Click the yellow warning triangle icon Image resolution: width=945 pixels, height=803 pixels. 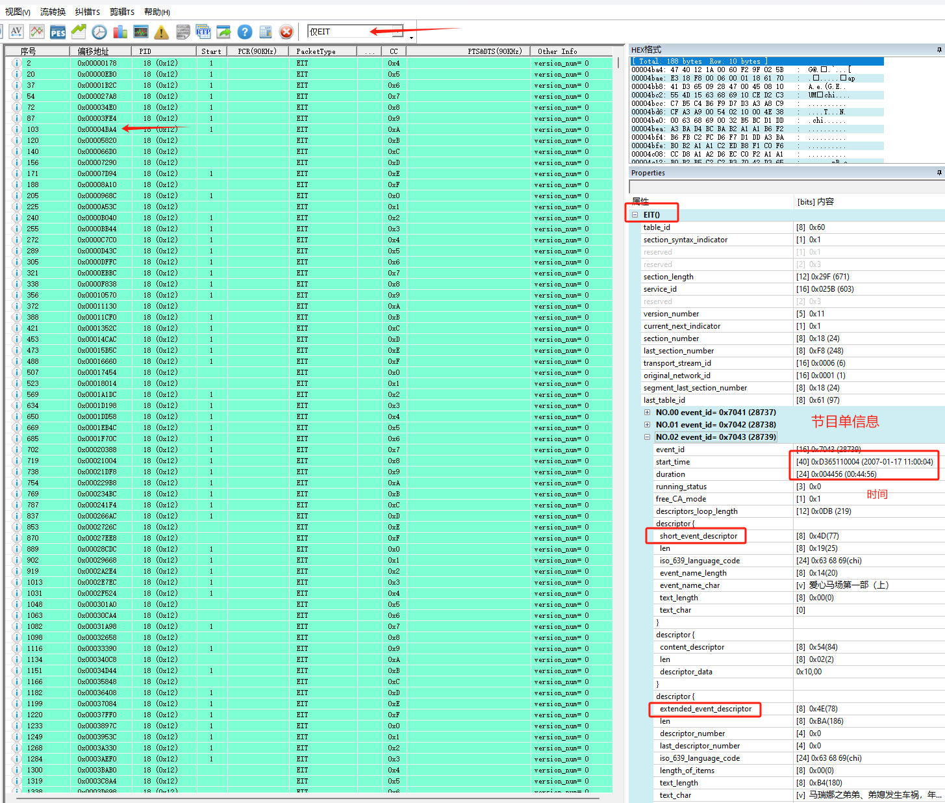click(162, 31)
